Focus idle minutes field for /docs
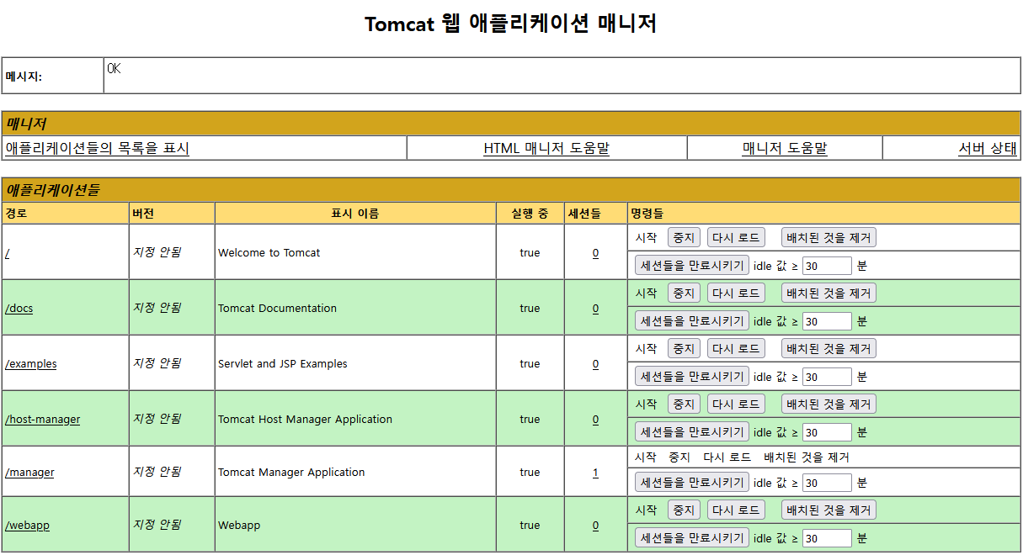Screen dimensions: 1023x555 827,321
